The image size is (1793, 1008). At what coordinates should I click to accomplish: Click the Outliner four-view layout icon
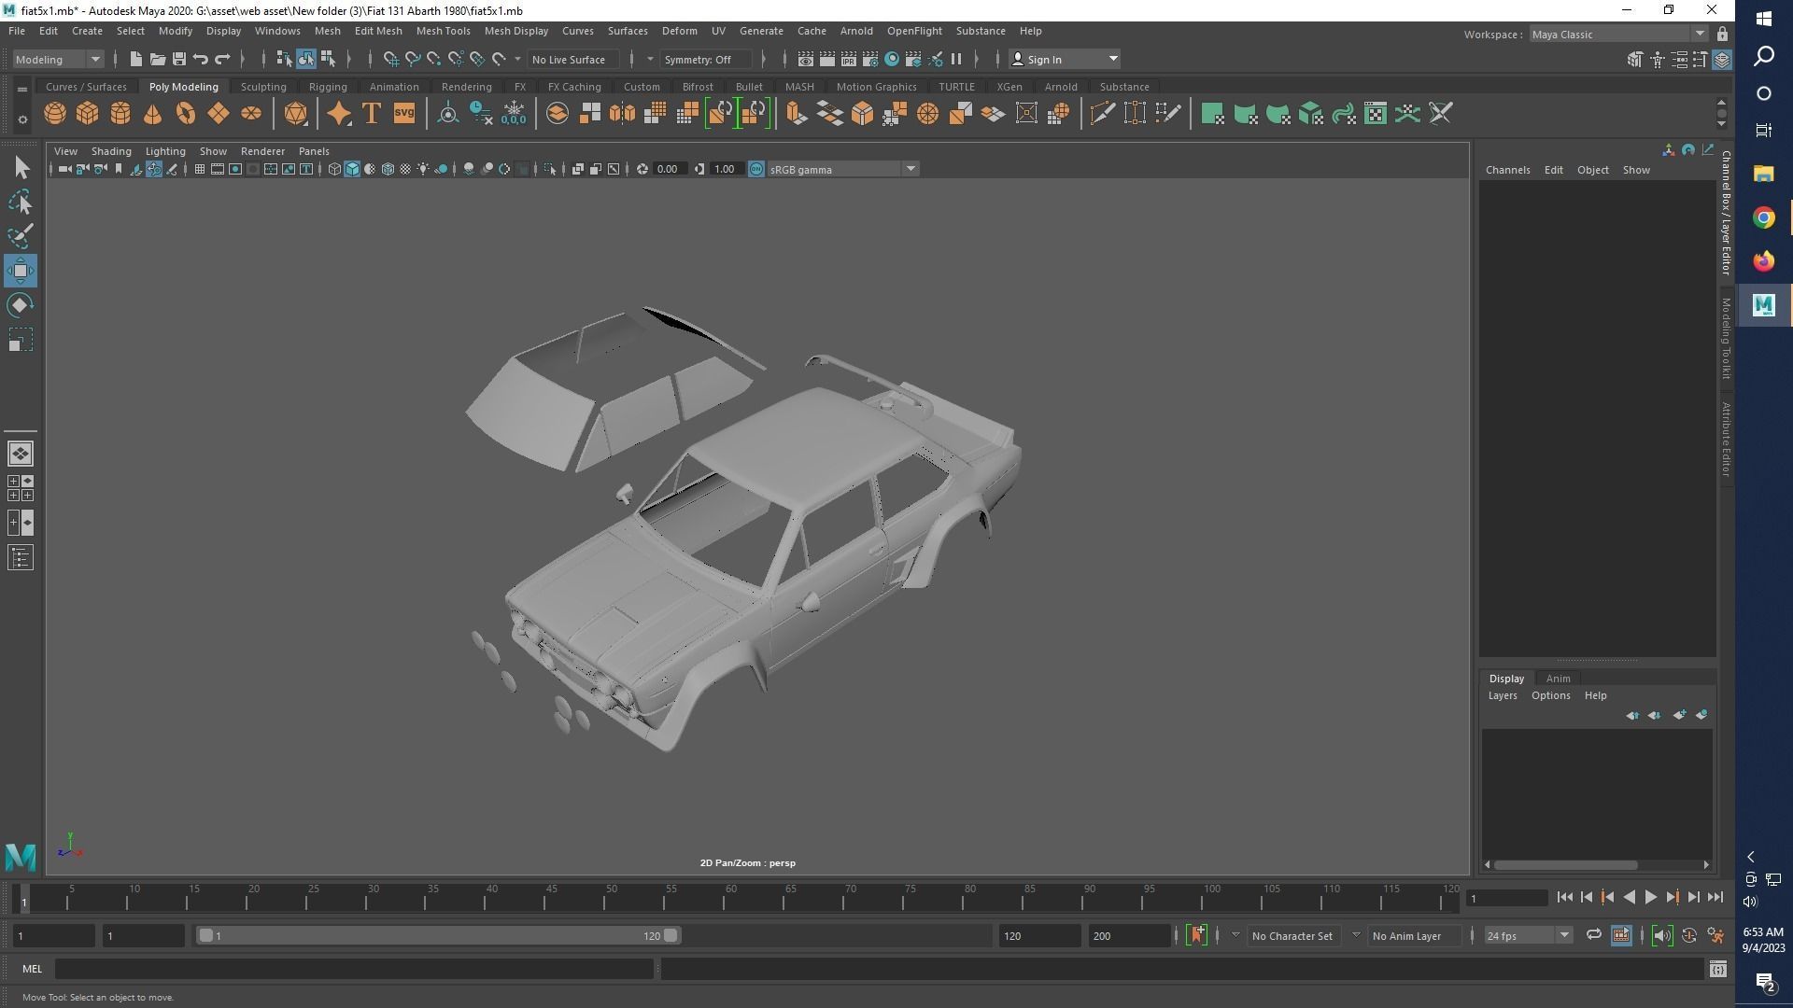pos(21,488)
